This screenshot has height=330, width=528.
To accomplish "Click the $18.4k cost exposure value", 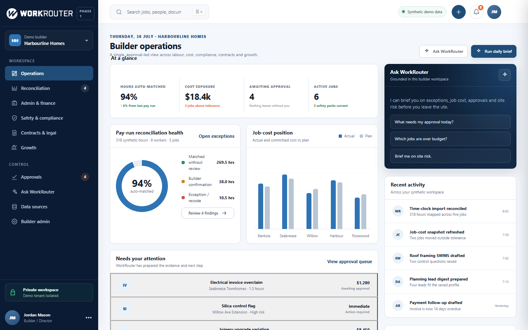I will pyautogui.click(x=198, y=97).
